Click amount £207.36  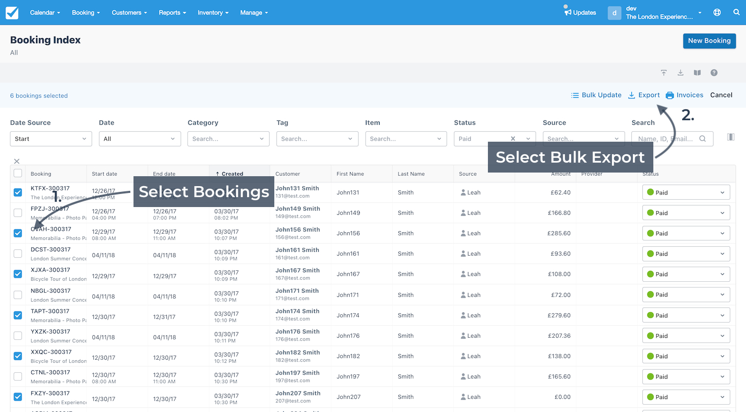click(x=559, y=336)
